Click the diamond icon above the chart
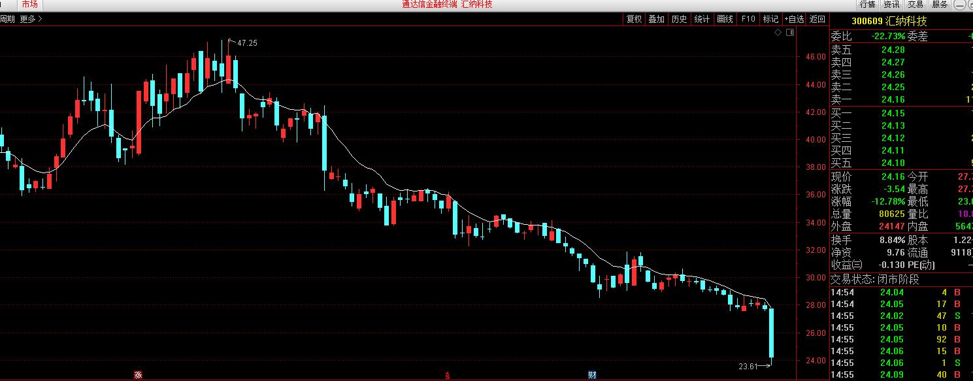Screen dimensions: 973x381 pyautogui.click(x=777, y=32)
